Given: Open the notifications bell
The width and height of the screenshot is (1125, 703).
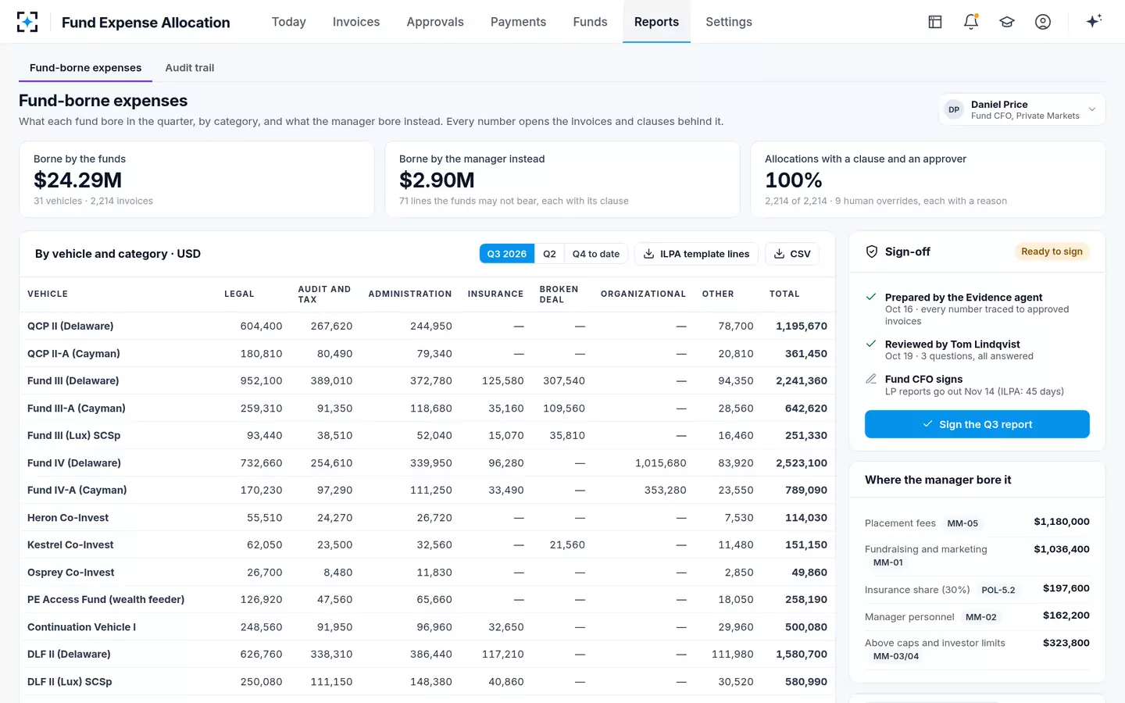Looking at the screenshot, I should coord(971,22).
